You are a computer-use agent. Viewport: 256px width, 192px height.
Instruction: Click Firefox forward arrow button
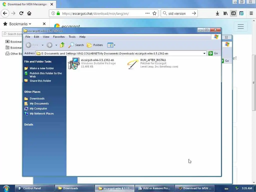(13, 13)
